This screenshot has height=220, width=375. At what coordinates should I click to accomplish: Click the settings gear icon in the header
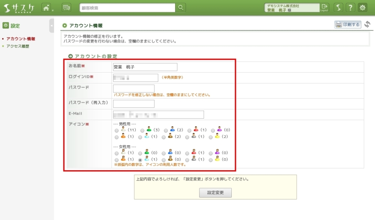coord(363,7)
